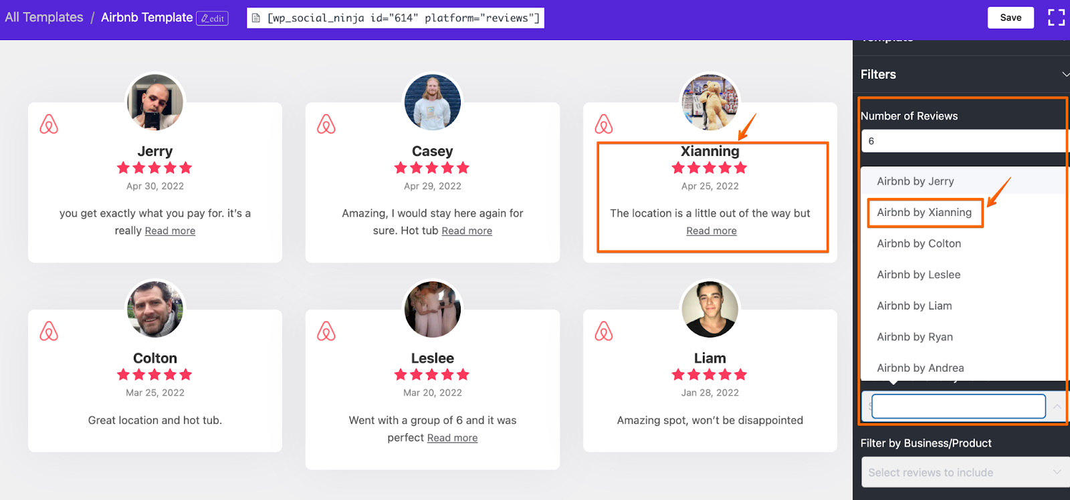The width and height of the screenshot is (1070, 500).
Task: Click the Airbnb logo on Casey's review card
Action: pyautogui.click(x=326, y=124)
